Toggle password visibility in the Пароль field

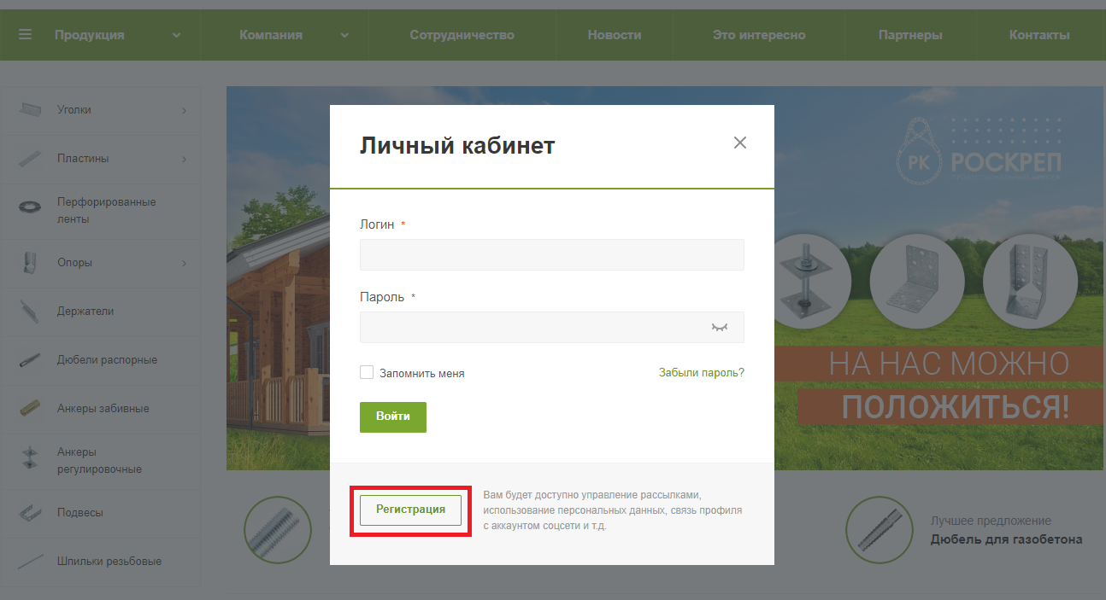point(720,327)
